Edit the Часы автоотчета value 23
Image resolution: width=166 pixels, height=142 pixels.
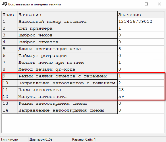(x=141, y=90)
